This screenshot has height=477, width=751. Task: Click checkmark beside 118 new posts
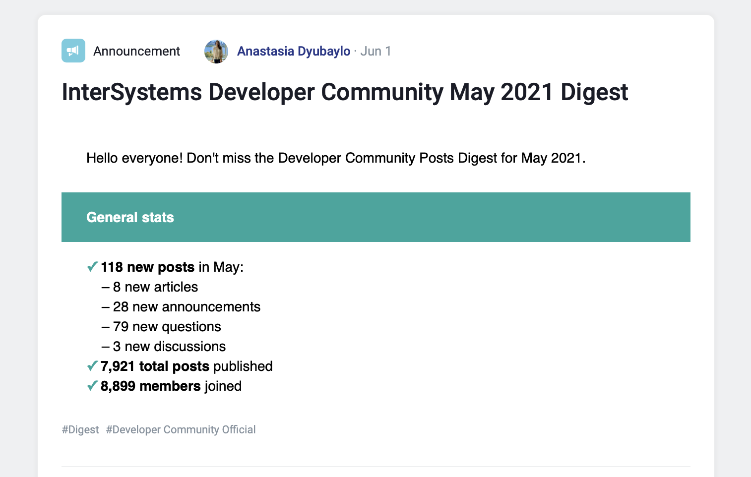(x=92, y=267)
